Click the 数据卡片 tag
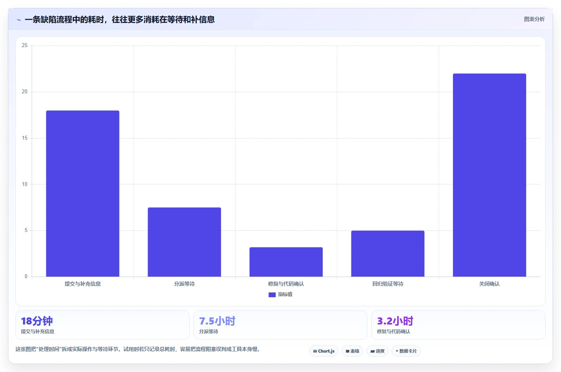The width and height of the screenshot is (561, 372). point(406,351)
